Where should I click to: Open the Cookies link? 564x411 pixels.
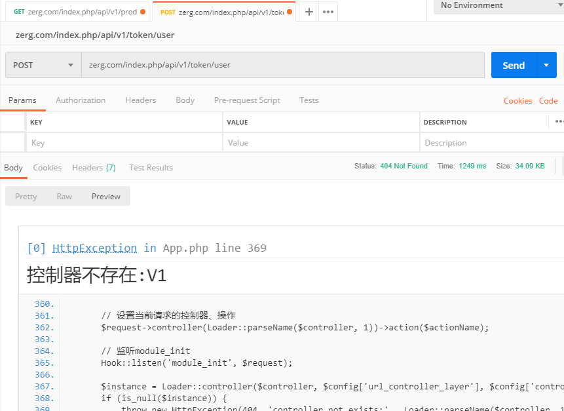coord(517,101)
